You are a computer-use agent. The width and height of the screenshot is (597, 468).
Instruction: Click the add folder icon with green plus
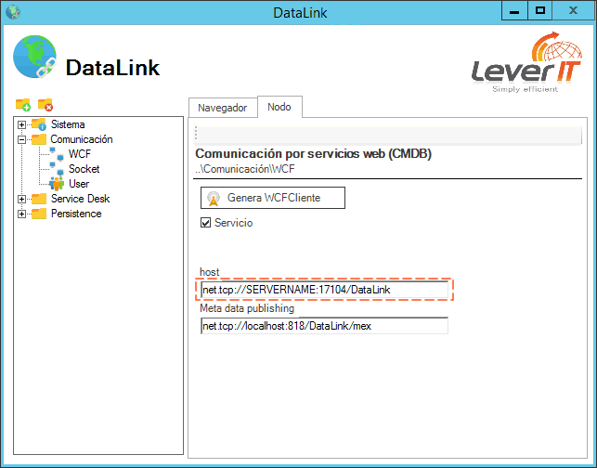click(23, 105)
